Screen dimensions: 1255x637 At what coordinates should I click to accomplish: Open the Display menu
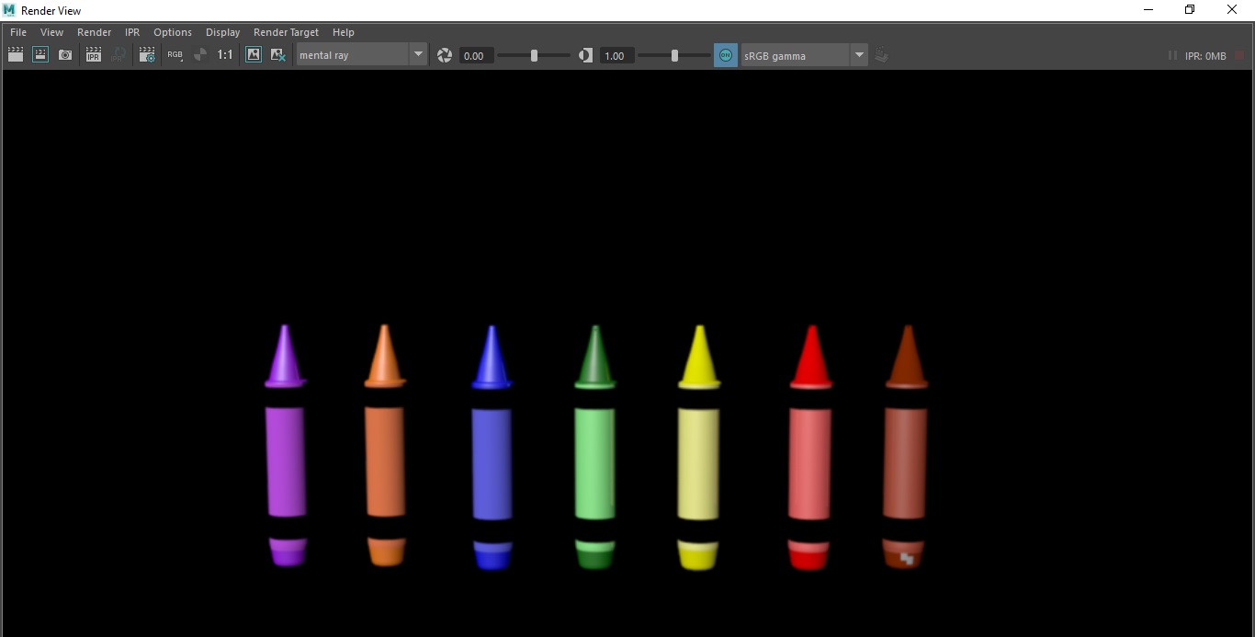221,31
